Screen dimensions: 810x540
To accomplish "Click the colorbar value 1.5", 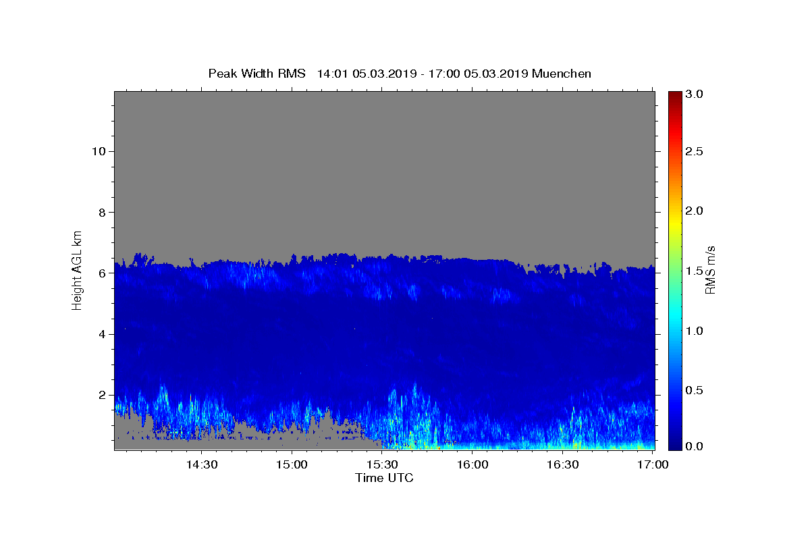I will pos(695,271).
